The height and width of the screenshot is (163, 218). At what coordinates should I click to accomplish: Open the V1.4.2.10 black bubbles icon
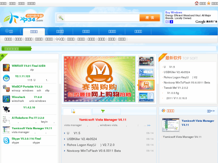pyautogui.click(x=6, y=109)
